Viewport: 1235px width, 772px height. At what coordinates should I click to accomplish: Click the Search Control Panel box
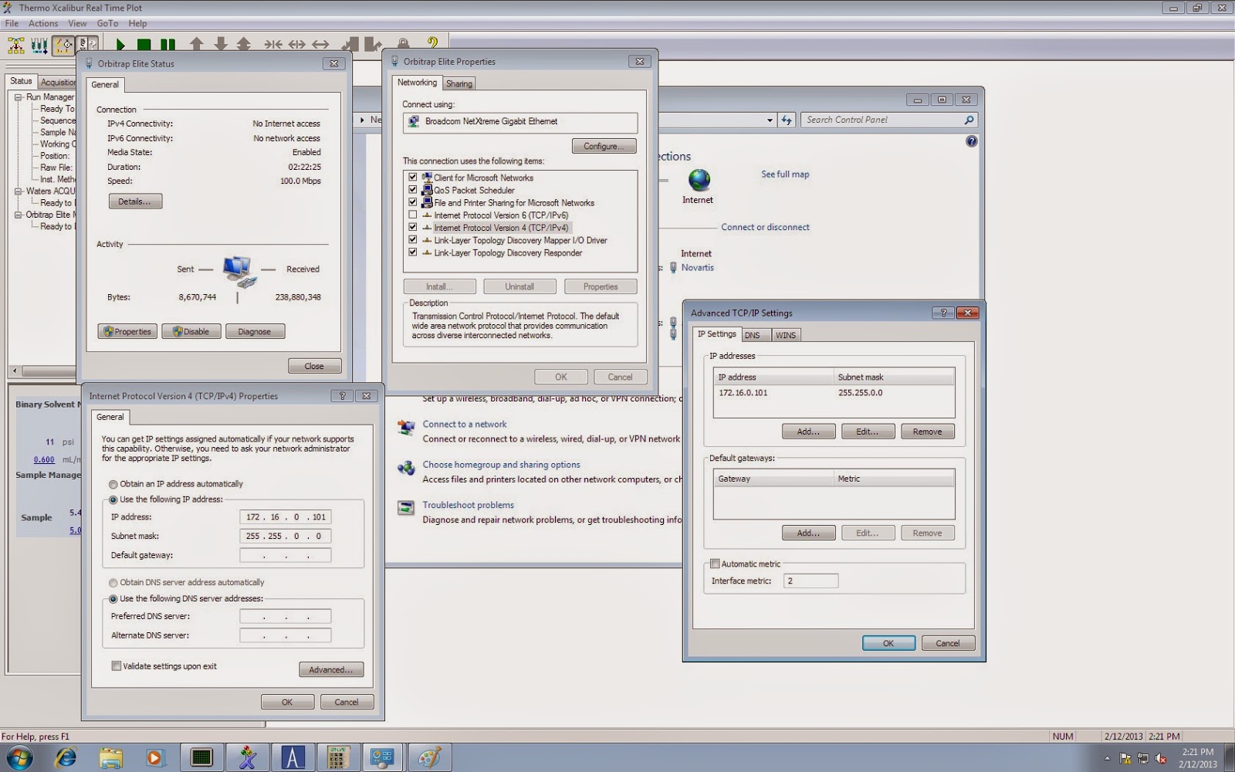click(x=890, y=120)
